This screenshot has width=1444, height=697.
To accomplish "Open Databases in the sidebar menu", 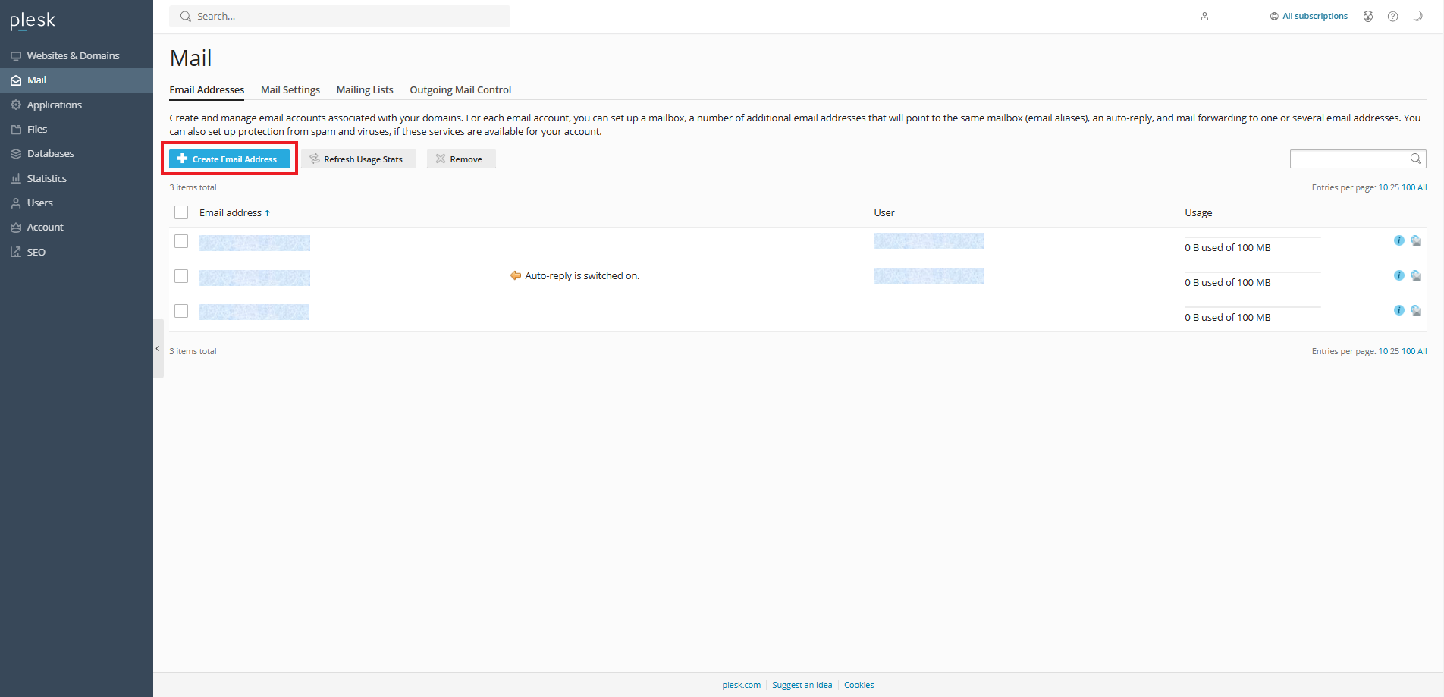I will [50, 153].
